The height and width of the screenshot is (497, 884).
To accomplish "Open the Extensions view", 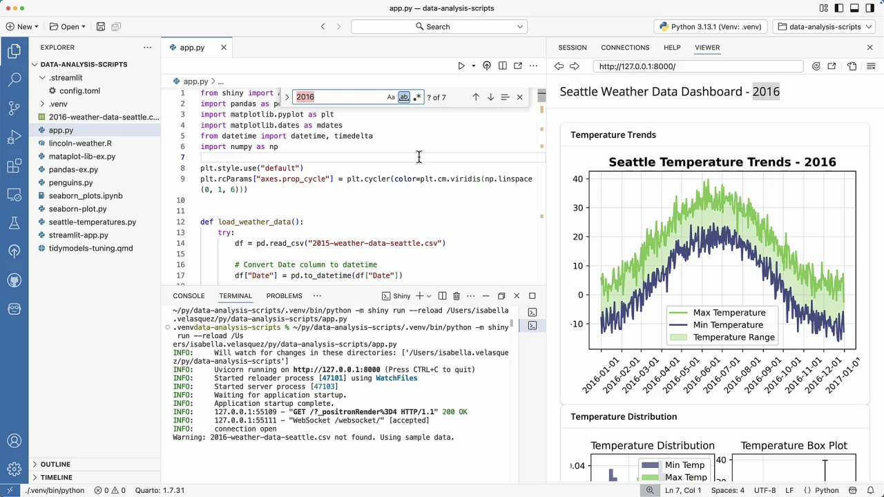I will tap(15, 166).
